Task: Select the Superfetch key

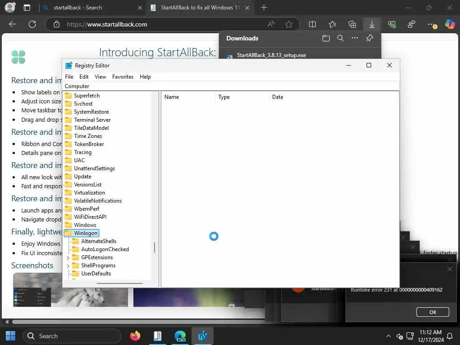Action: 87,96
